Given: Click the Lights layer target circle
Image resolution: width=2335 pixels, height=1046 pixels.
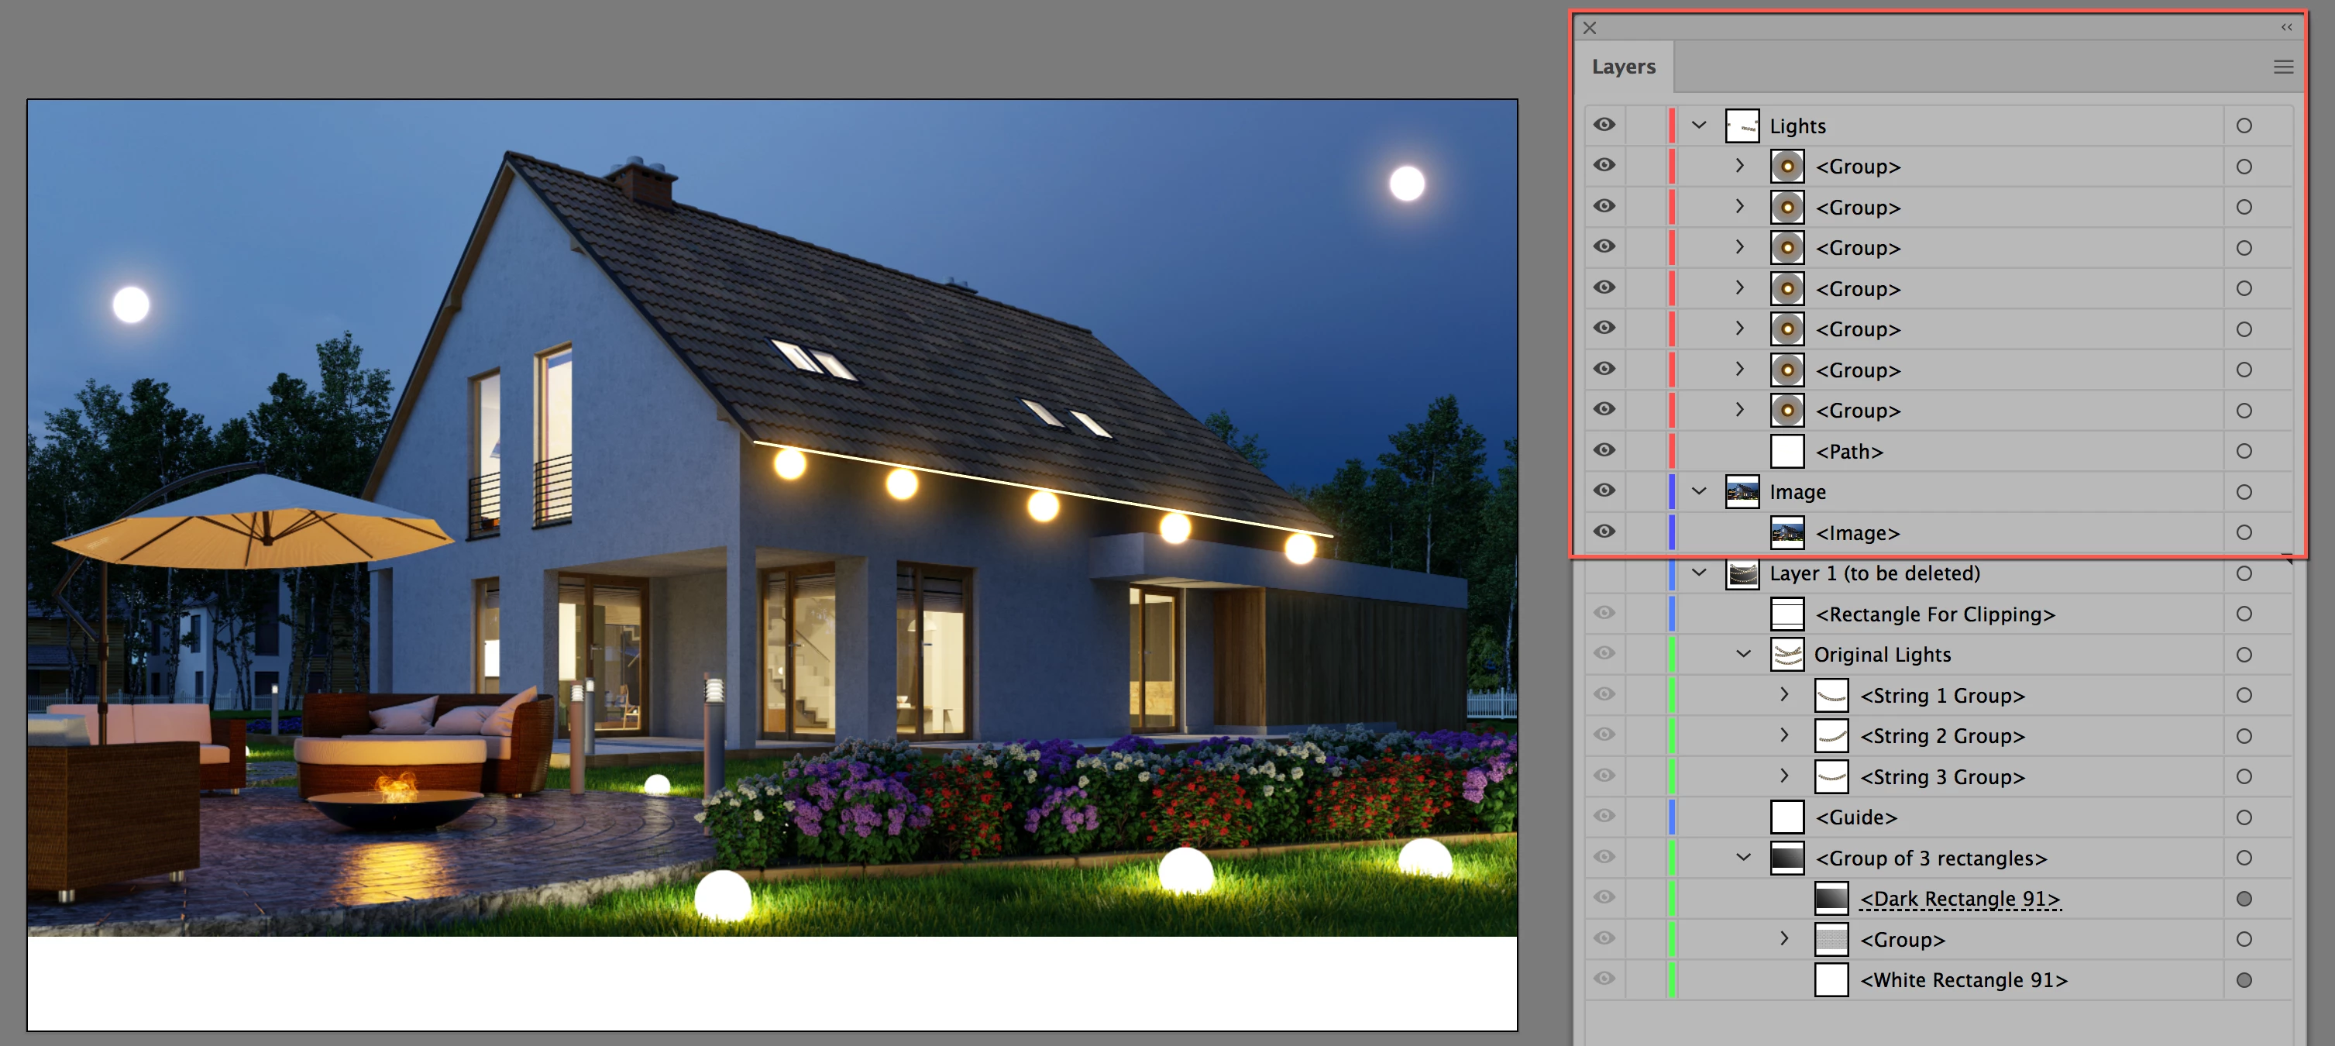Looking at the screenshot, I should (2244, 126).
